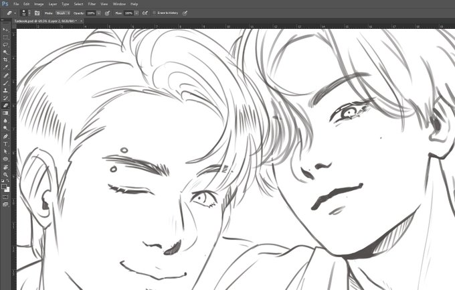455x290 pixels.
Task: Select the Crop tool
Action: point(5,60)
